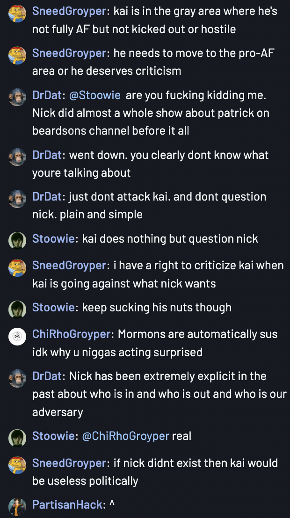The width and height of the screenshot is (290, 518).
Task: Click PartisanHack's avatar at the bottom
Action: [x=17, y=506]
